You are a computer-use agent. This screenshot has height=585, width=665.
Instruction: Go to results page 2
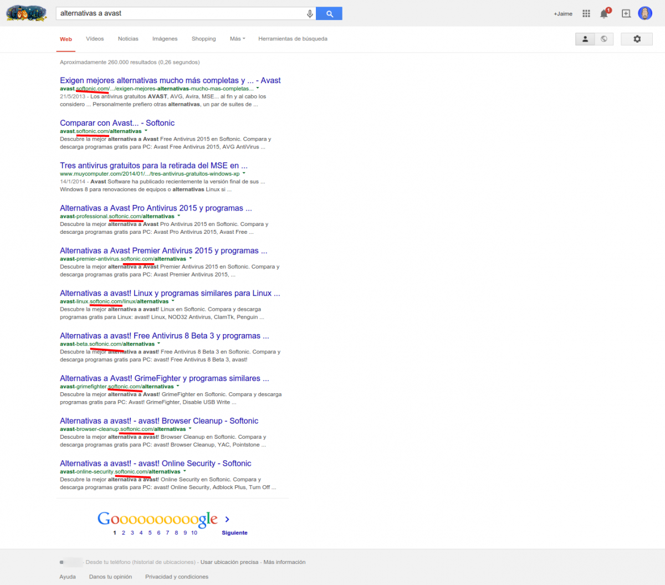(123, 533)
